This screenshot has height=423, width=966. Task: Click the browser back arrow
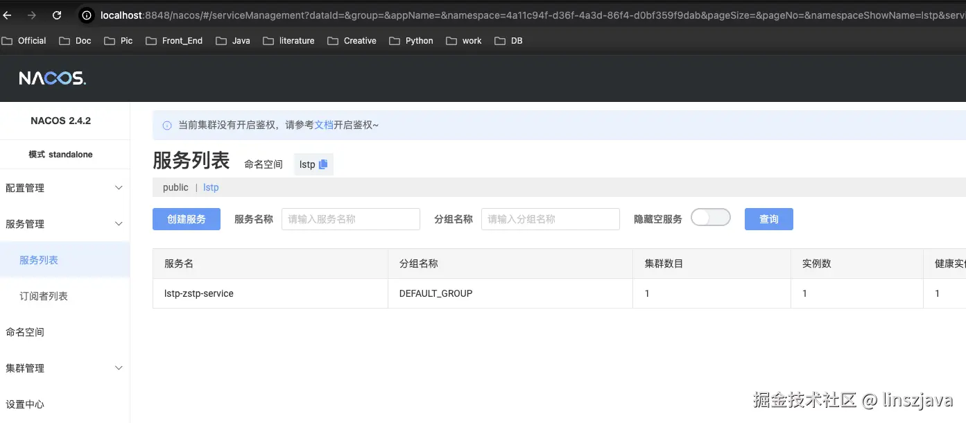pyautogui.click(x=8, y=15)
